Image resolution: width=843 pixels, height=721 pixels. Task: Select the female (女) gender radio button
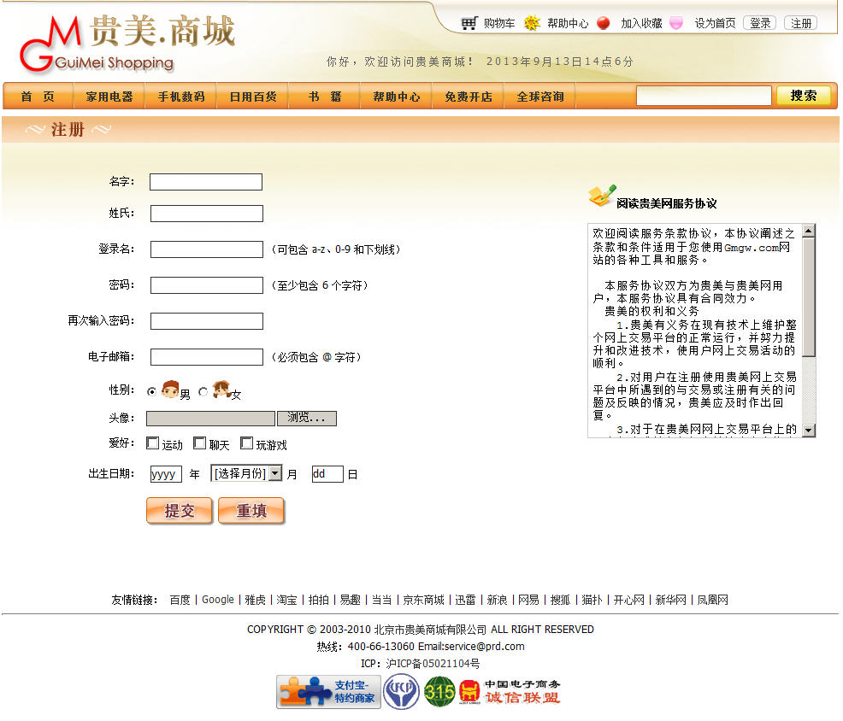tap(203, 391)
